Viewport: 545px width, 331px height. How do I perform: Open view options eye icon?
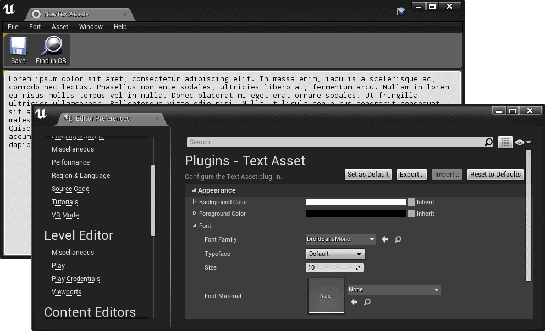coord(519,142)
